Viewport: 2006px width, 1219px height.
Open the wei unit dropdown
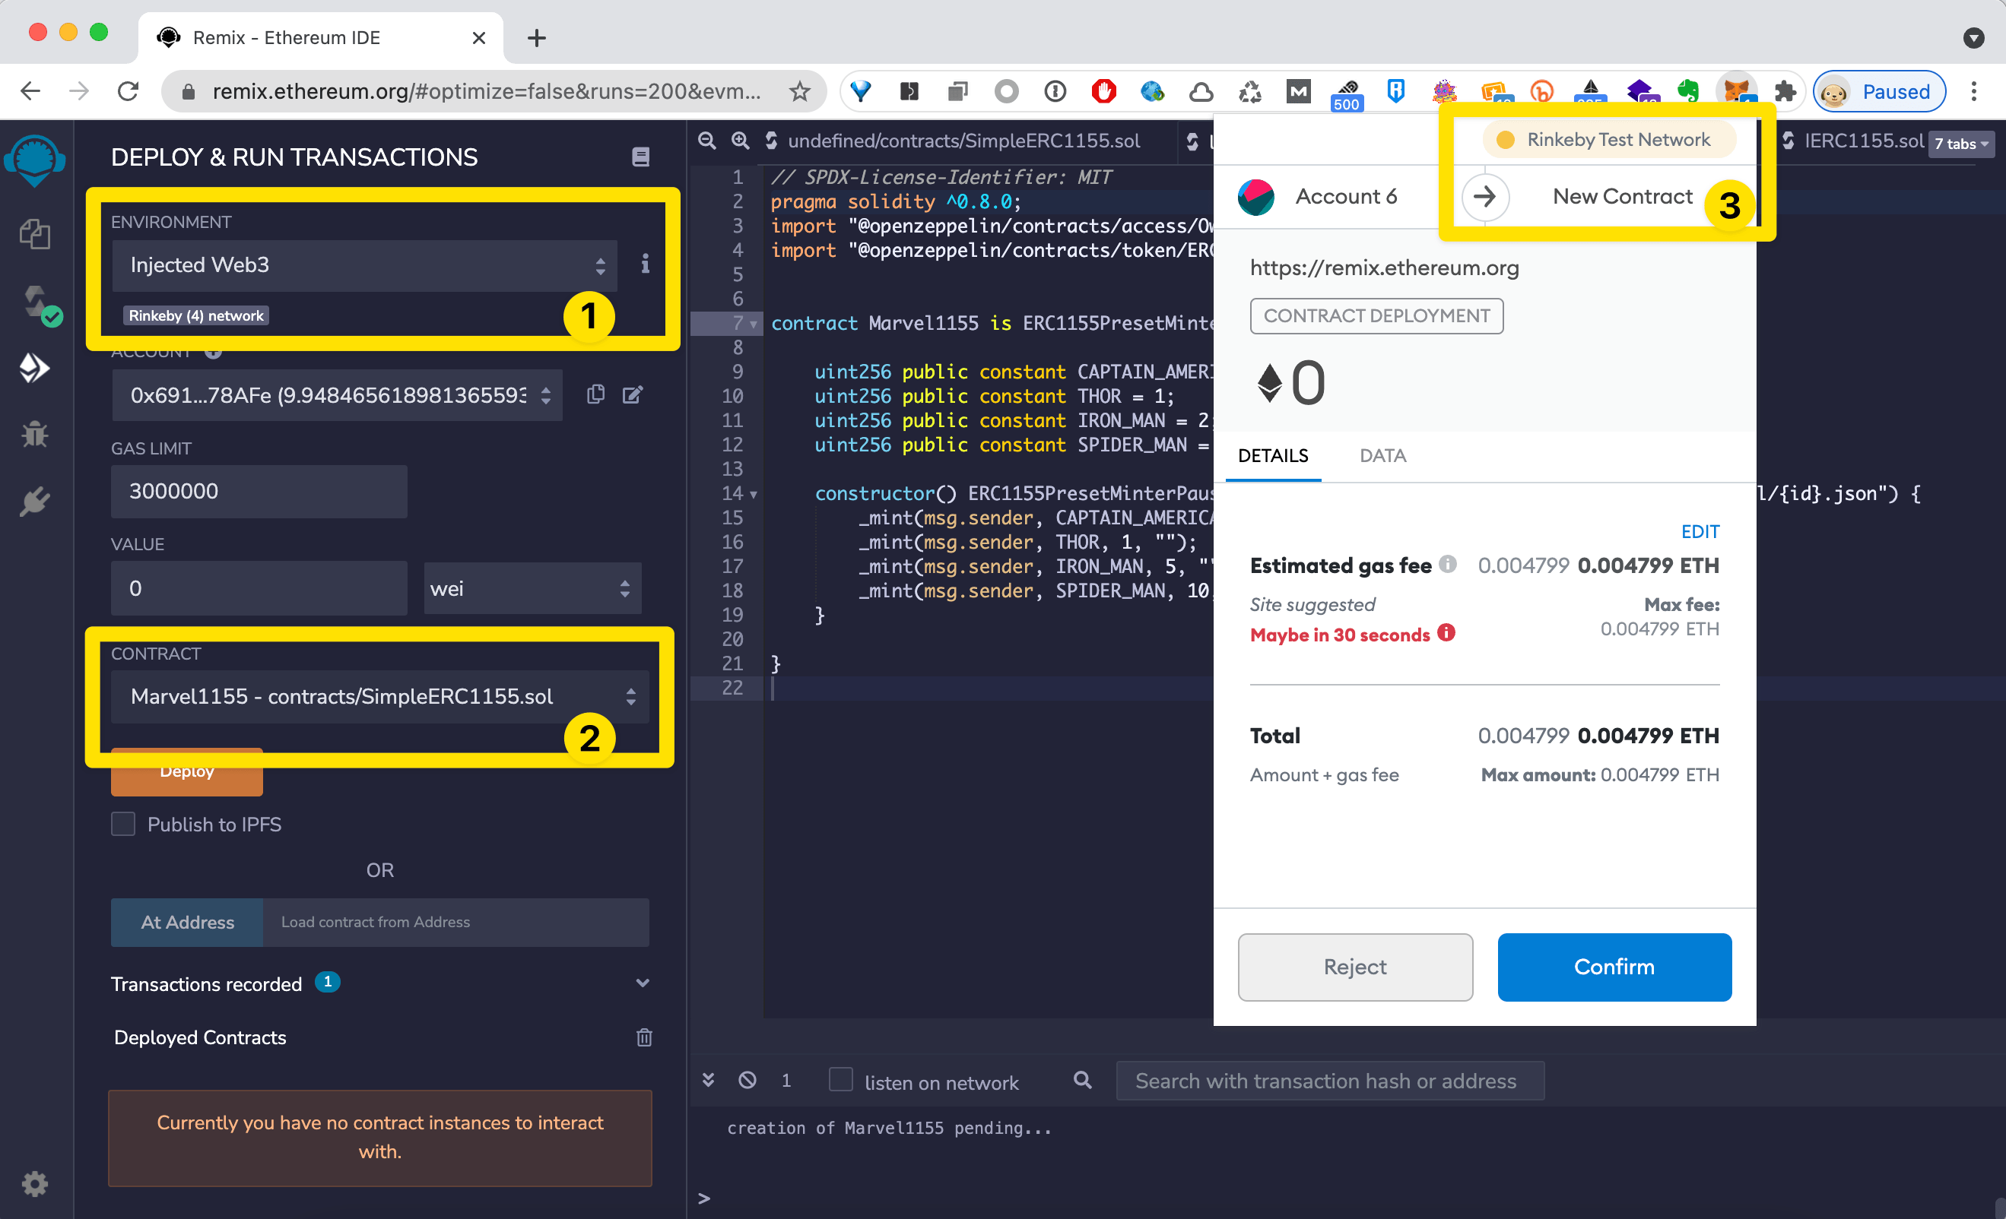pos(532,588)
